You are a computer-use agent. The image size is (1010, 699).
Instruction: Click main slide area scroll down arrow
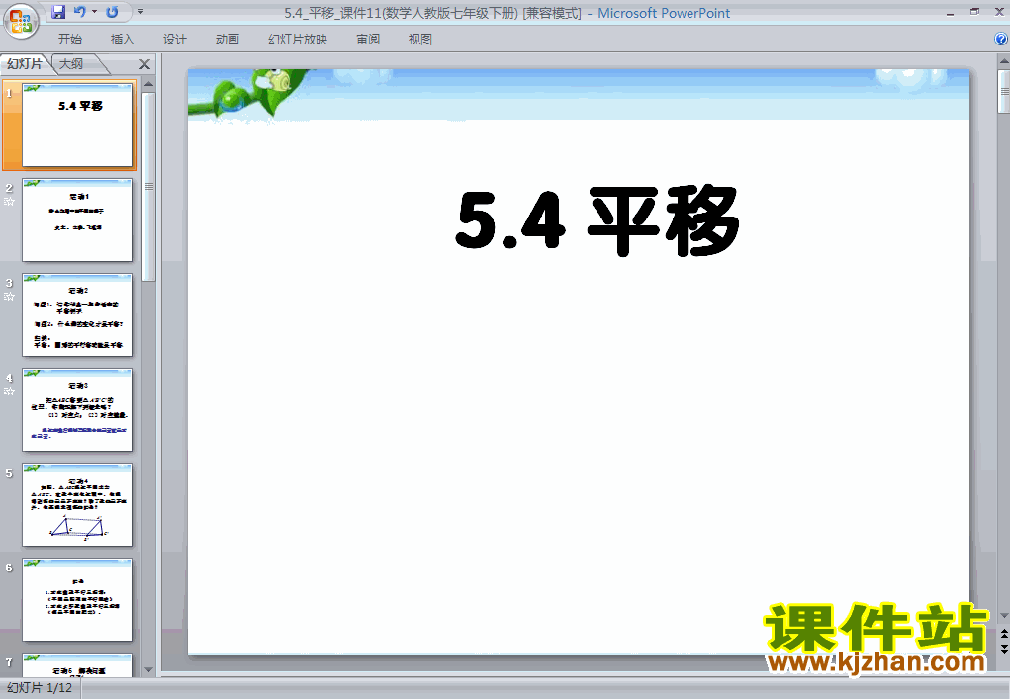coord(1003,616)
